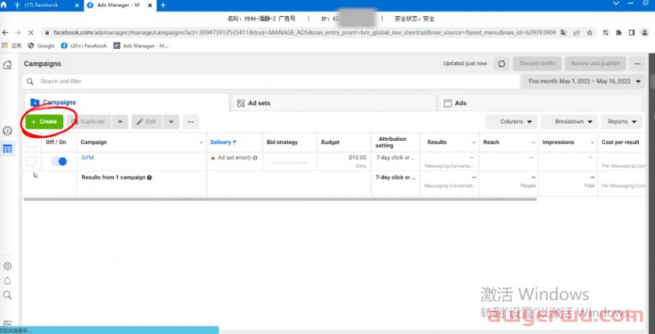Open the Results column header dropdown arrow
Image resolution: width=655 pixels, height=334 pixels.
point(474,142)
